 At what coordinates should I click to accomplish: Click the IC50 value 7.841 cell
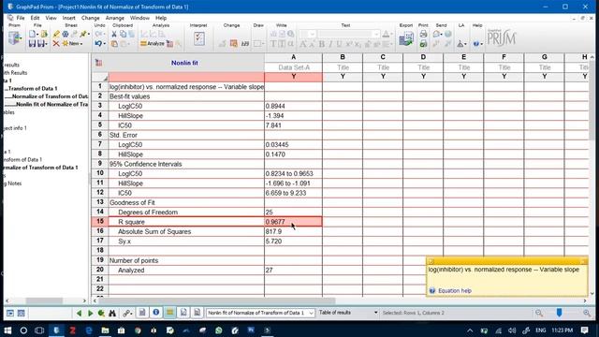(x=293, y=125)
